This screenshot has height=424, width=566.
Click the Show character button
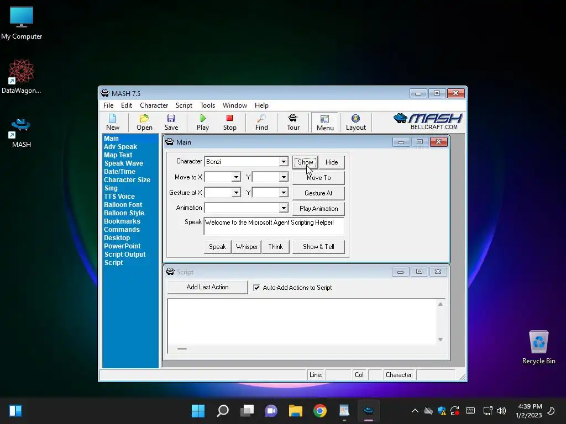(305, 162)
